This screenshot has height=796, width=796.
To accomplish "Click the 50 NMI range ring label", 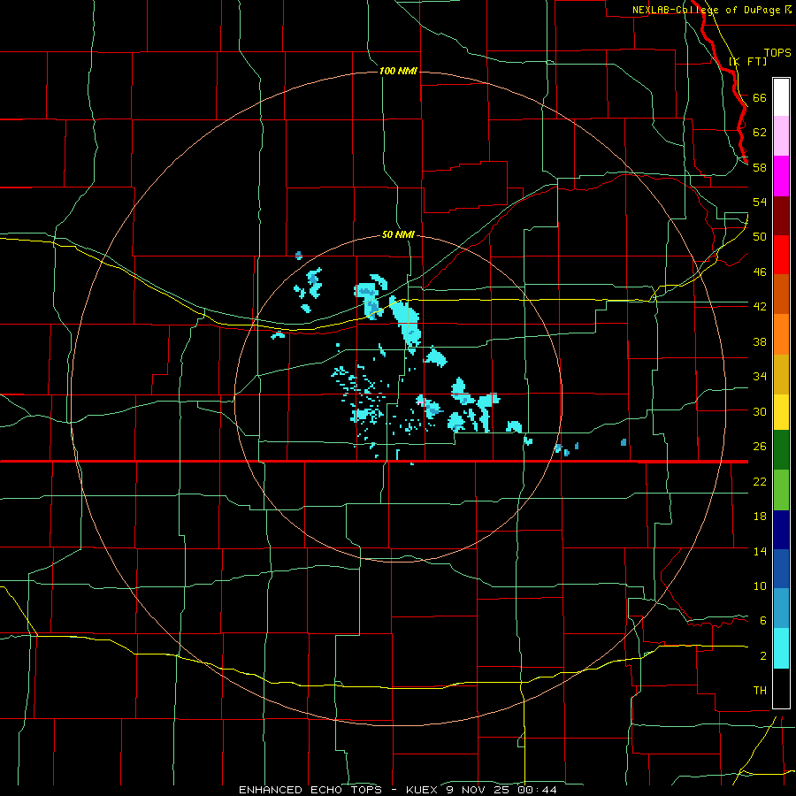I will click(x=398, y=234).
